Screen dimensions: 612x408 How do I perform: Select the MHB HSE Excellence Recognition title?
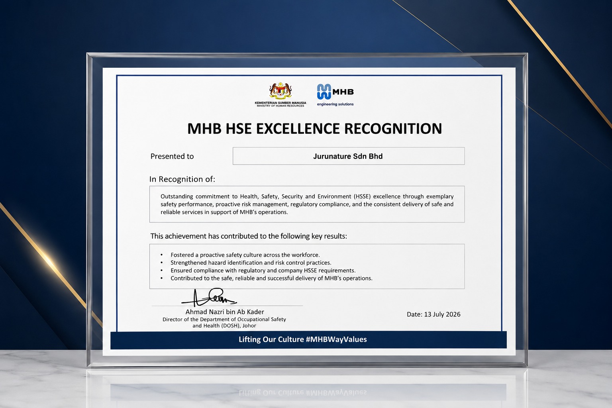(314, 129)
